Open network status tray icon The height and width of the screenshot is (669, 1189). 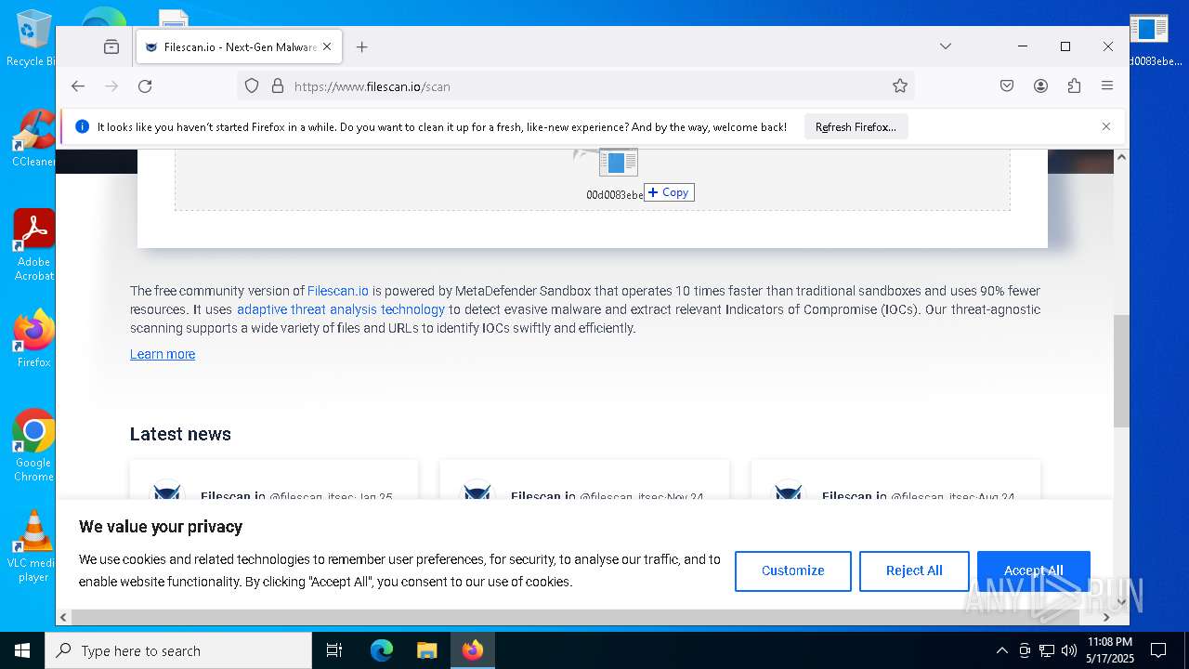[x=1047, y=650]
